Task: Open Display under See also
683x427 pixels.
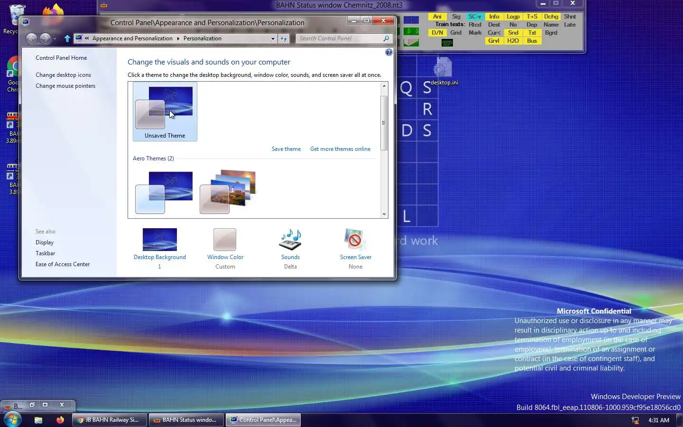Action: coord(45,242)
